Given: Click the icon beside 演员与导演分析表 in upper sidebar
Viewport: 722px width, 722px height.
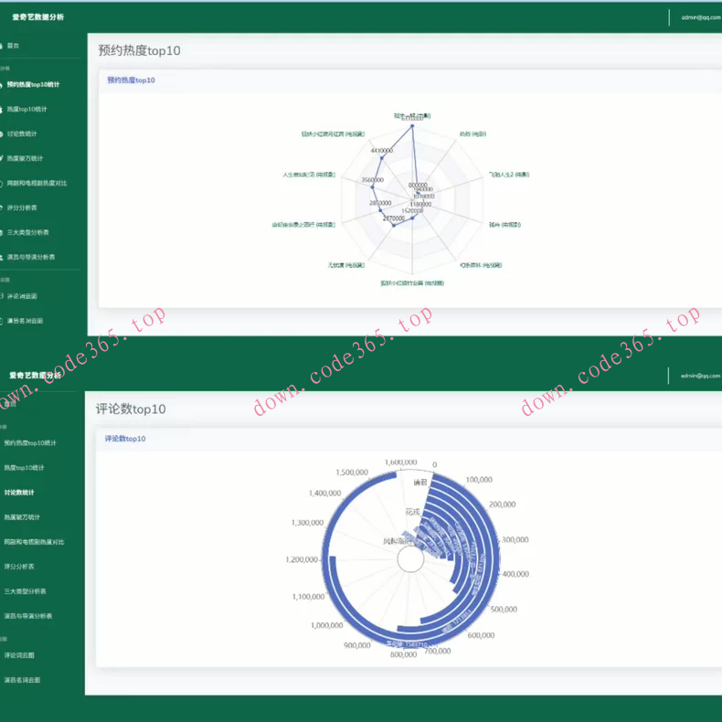Looking at the screenshot, I should tap(3, 258).
